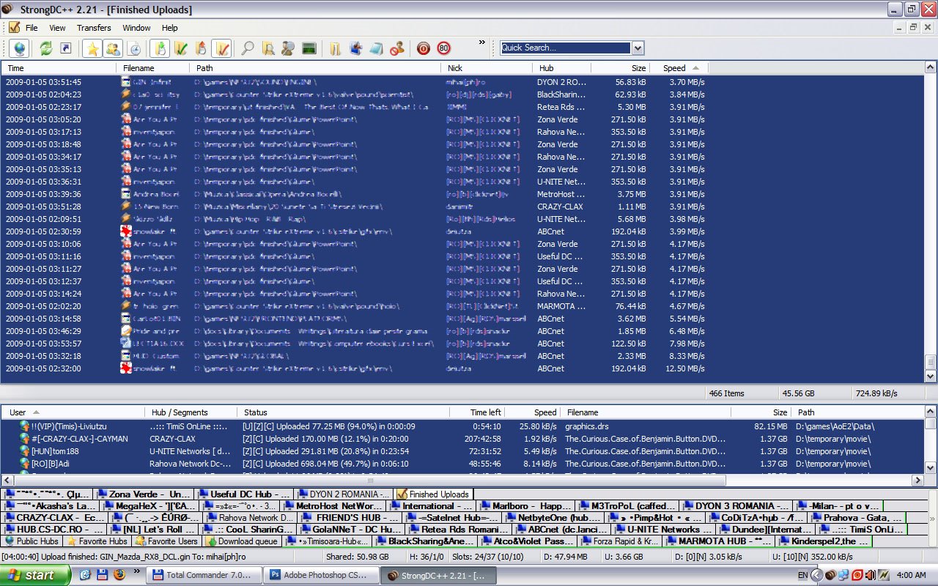
Task: Launch Firefox from the quick launch bar
Action: click(x=119, y=575)
